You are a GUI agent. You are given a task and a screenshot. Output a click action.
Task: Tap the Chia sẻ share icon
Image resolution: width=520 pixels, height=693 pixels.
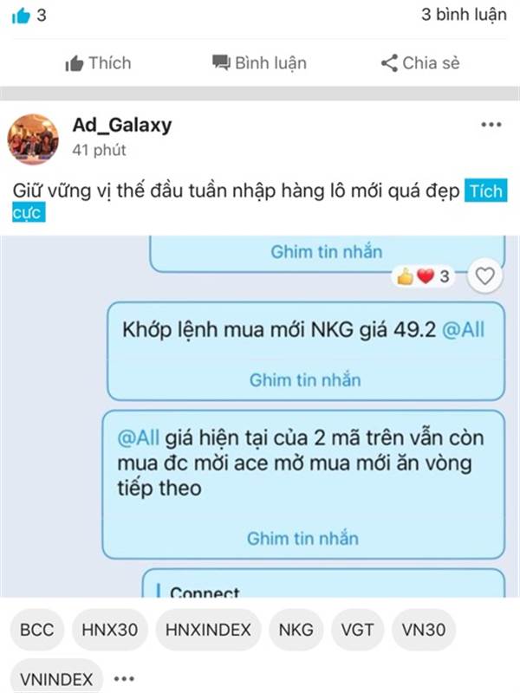tap(389, 63)
